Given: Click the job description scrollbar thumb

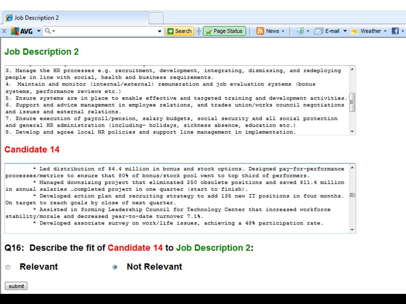Looking at the screenshot, I should click(x=352, y=102).
